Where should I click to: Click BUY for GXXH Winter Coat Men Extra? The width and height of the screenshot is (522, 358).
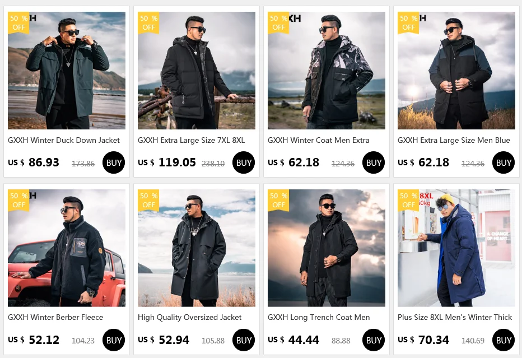(x=374, y=162)
